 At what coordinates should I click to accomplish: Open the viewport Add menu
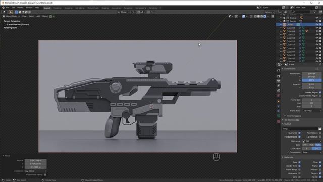click(38, 16)
